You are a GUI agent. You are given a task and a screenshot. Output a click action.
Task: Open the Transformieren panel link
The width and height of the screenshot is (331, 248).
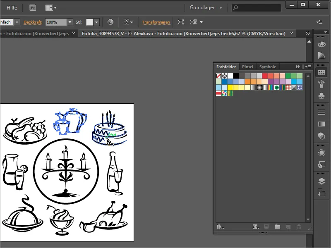[x=156, y=22]
